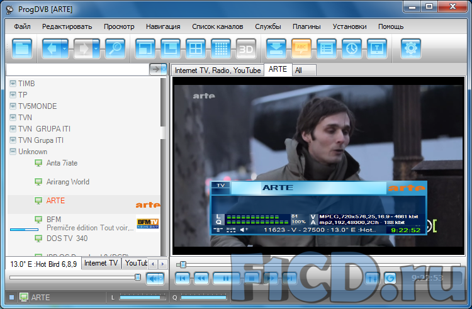This screenshot has height=309, width=472.
Task: Click the ARTE video display area
Action: 318,166
